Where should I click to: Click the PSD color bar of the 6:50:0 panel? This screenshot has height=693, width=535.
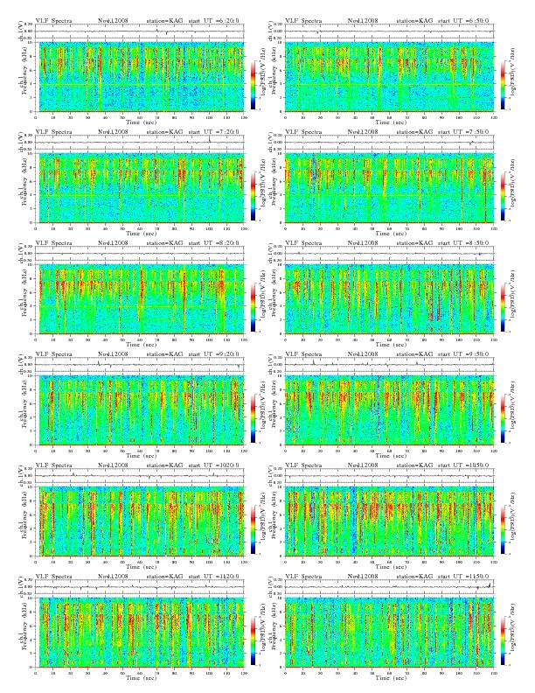503,85
